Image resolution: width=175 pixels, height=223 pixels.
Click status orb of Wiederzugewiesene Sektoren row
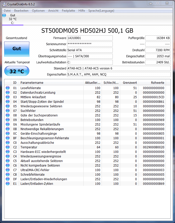8,106
